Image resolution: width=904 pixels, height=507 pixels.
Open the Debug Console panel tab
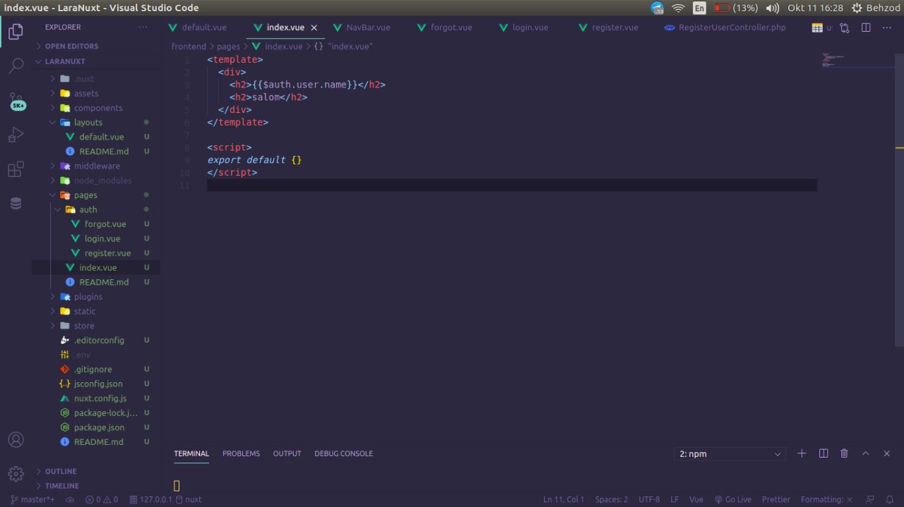pos(343,453)
